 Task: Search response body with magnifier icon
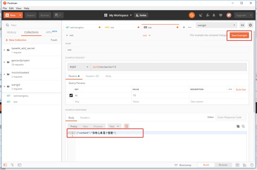click(243, 126)
